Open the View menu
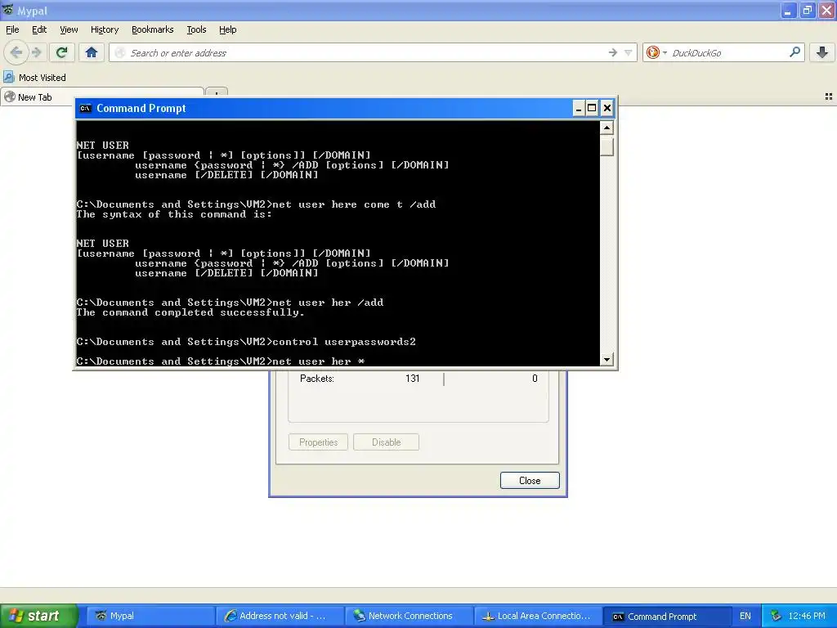The height and width of the screenshot is (628, 837). point(69,29)
